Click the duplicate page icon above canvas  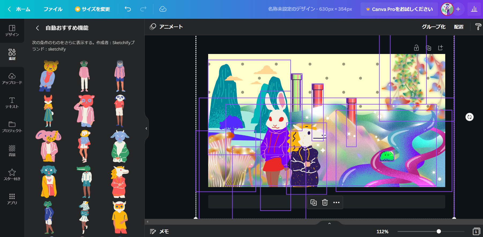429,48
